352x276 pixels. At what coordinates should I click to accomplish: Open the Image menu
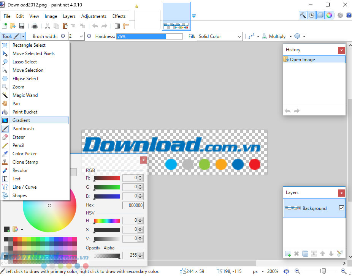point(51,16)
